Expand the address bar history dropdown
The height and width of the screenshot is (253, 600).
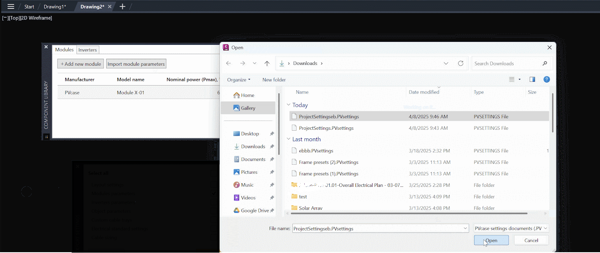point(446,63)
